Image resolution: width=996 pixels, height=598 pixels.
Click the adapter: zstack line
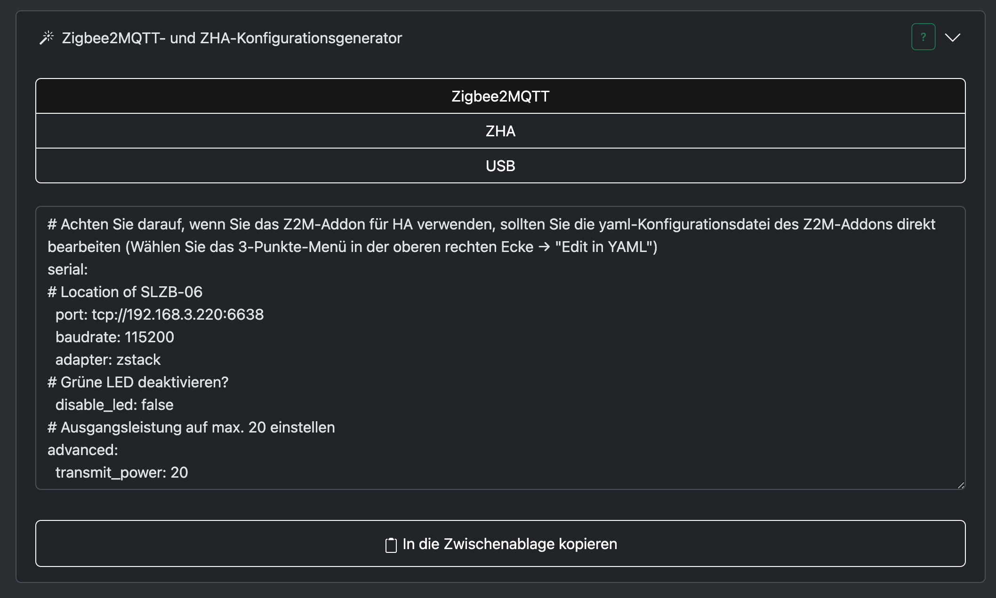click(x=108, y=360)
